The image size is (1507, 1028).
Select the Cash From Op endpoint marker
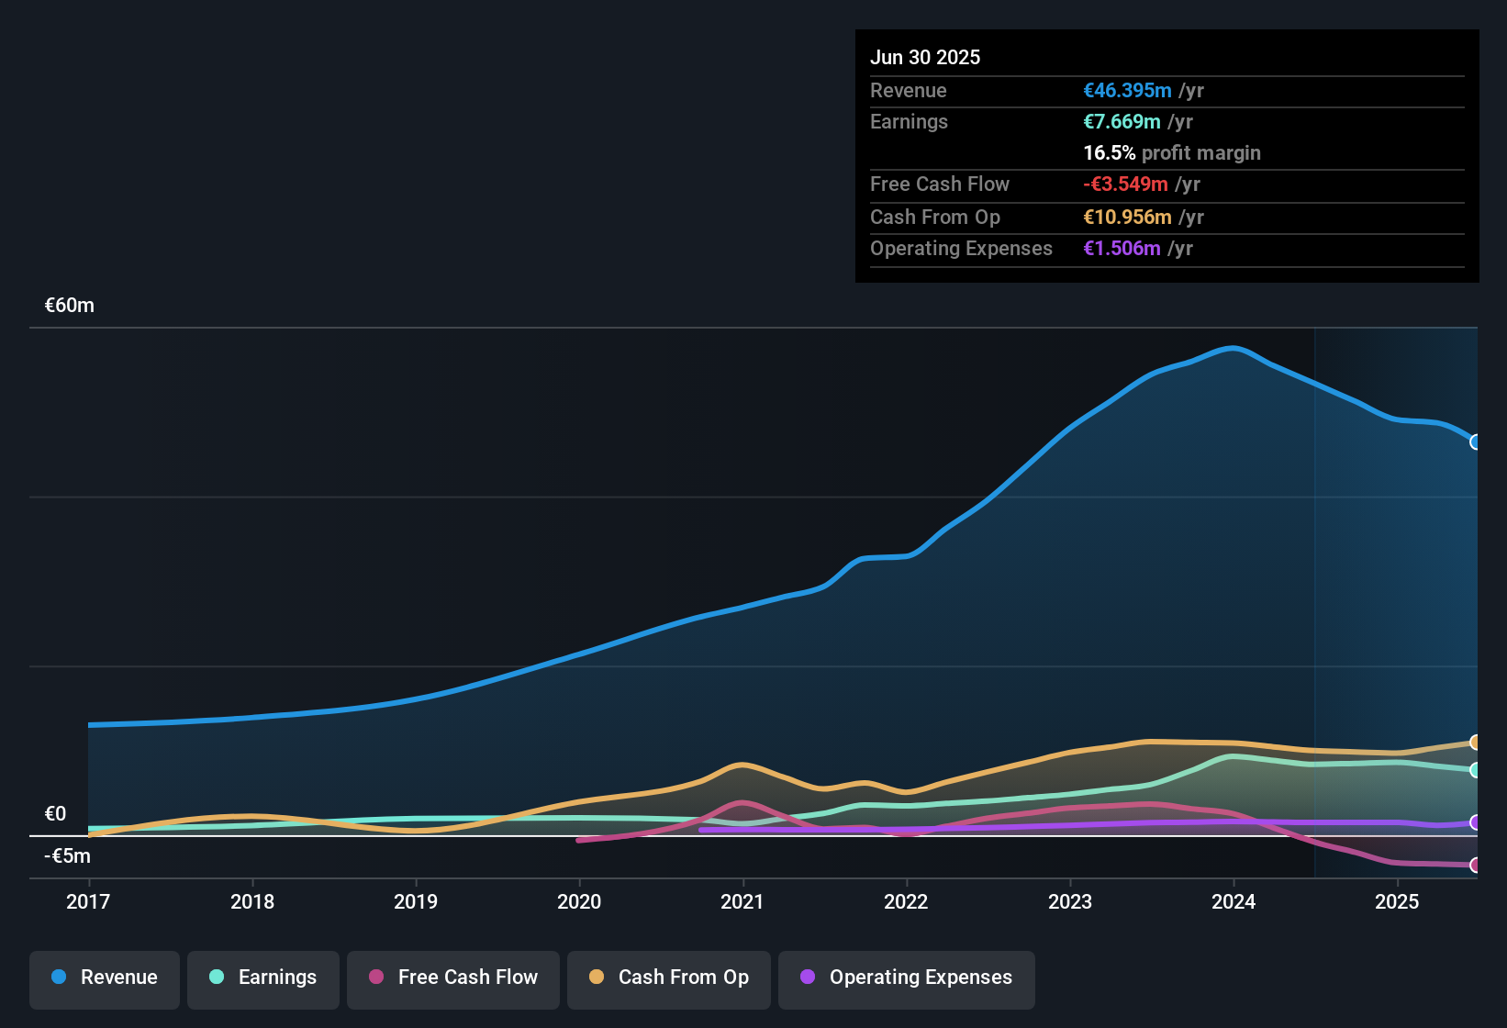pos(1476,743)
